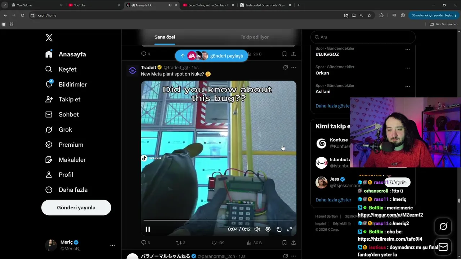Open Grok from the left sidebar
Viewport: 461px width, 259px height.
(x=59, y=129)
